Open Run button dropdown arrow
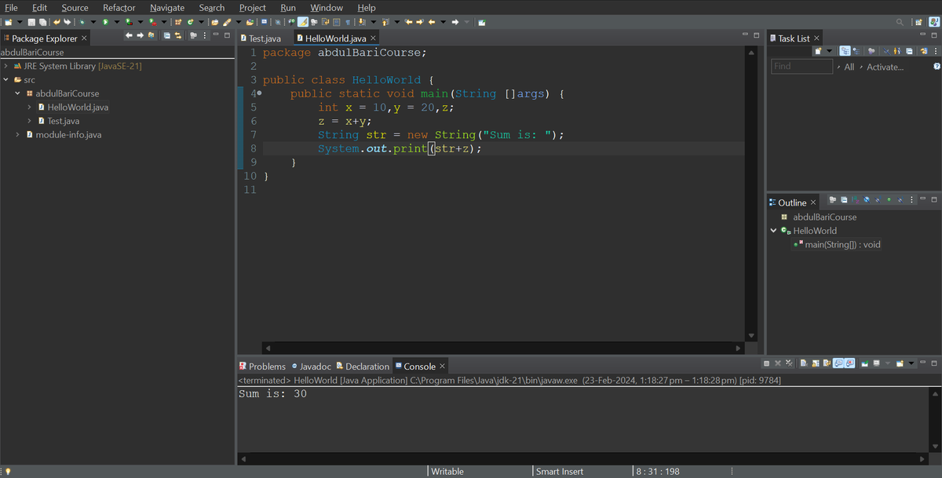Image resolution: width=942 pixels, height=478 pixels. [x=116, y=22]
